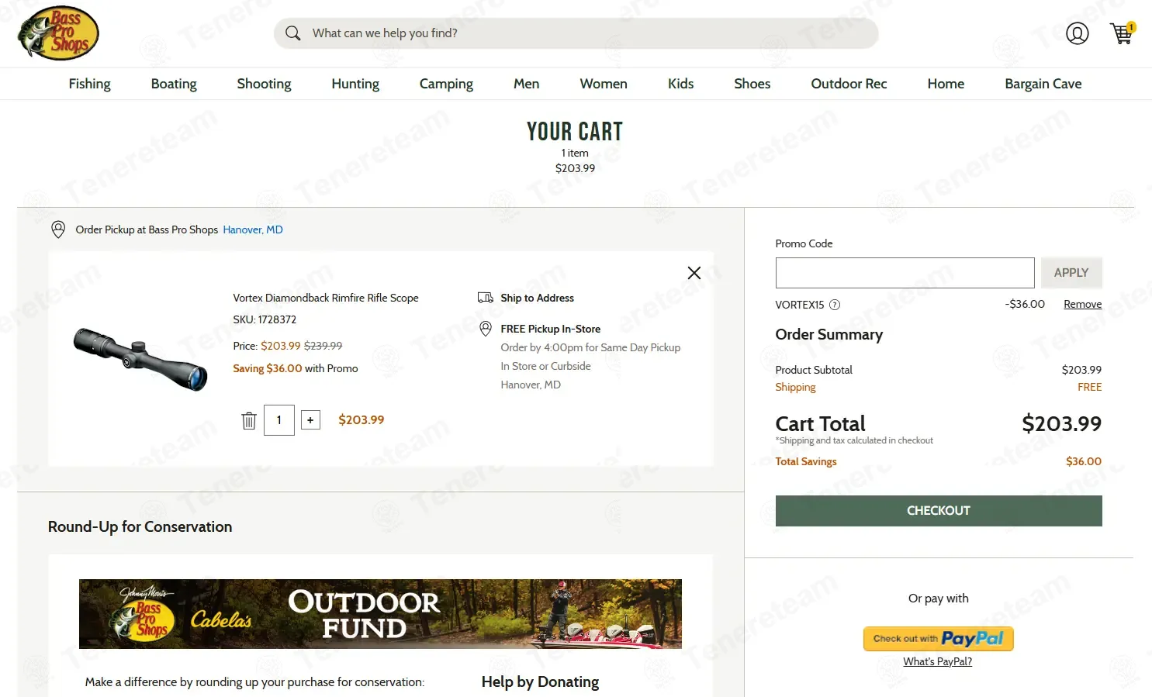1152x697 pixels.
Task: Increase quantity with plus button
Action: coord(310,420)
